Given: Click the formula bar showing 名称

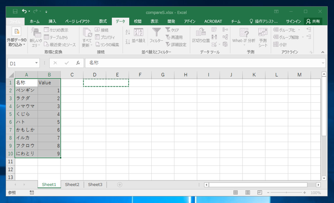Looking at the screenshot, I should (x=203, y=63).
